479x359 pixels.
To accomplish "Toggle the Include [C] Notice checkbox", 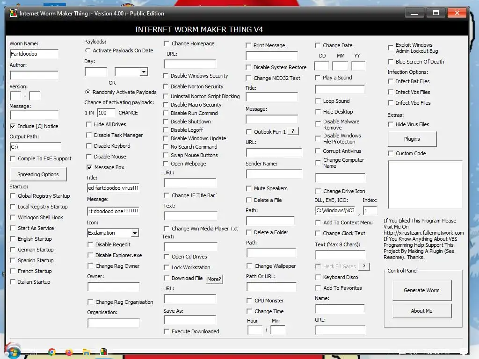I will pos(13,126).
